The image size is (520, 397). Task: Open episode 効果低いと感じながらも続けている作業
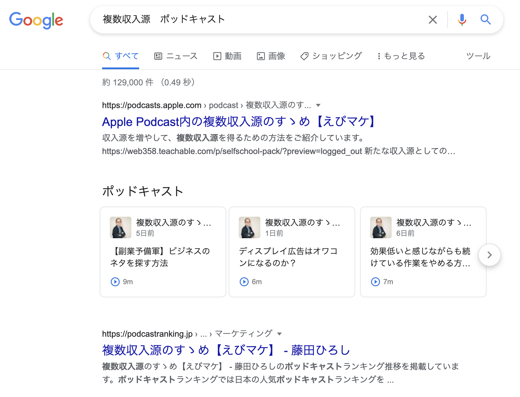click(420, 257)
